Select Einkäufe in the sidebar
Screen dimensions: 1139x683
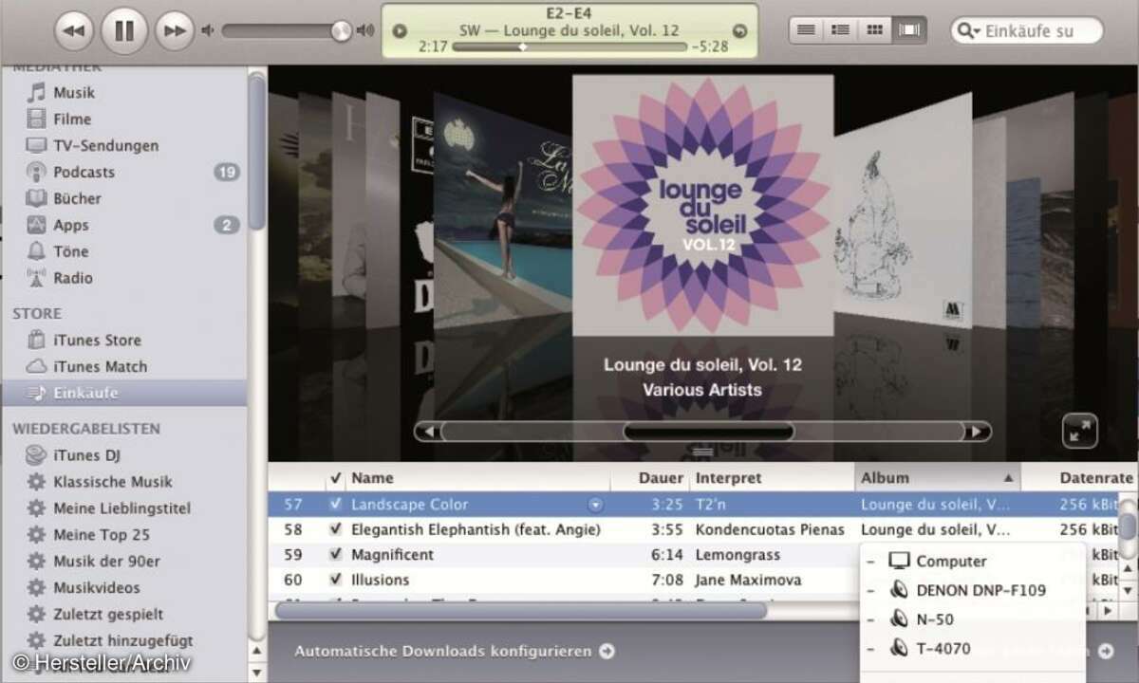tap(123, 393)
